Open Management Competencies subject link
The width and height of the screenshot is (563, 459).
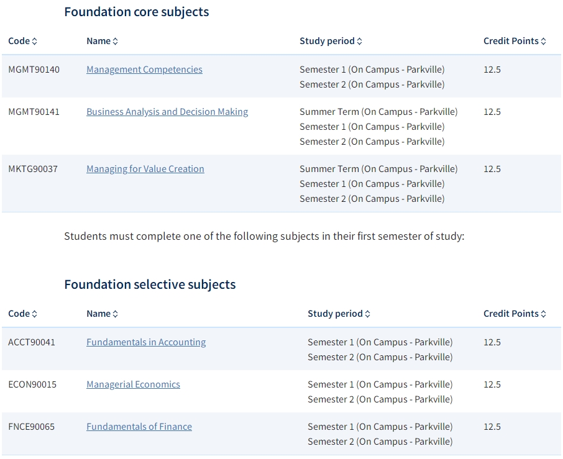click(144, 70)
